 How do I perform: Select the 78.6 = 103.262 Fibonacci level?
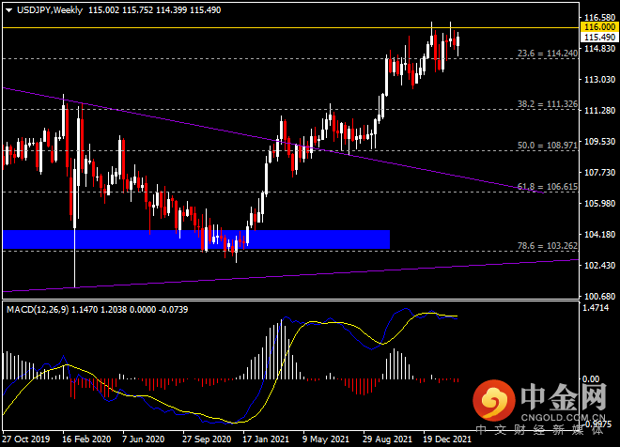pyautogui.click(x=548, y=246)
